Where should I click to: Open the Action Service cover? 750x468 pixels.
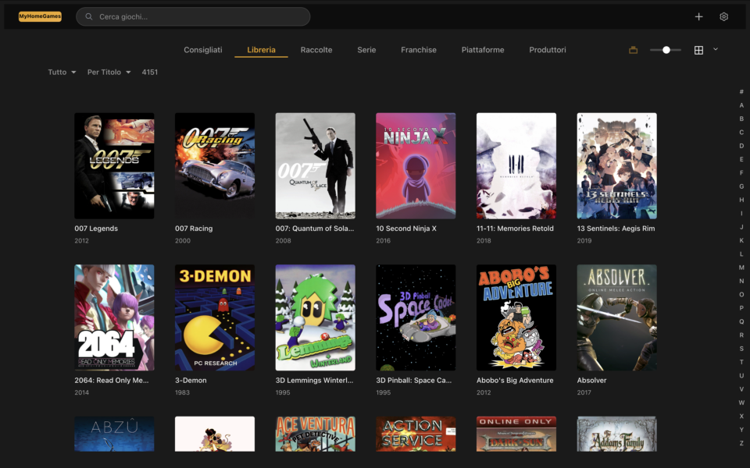point(416,434)
